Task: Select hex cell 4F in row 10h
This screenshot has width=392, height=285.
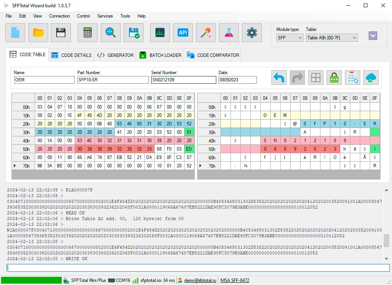Action: tap(80, 115)
